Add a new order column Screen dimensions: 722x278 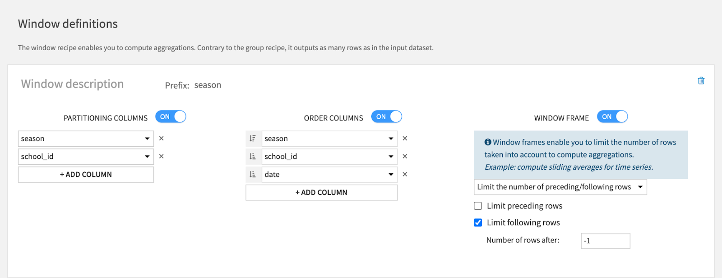[321, 193]
